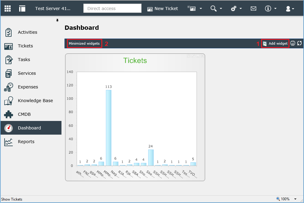Click the mail envelope icon
The image size is (304, 203).
tap(253, 9)
